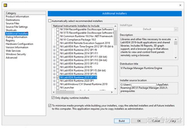The height and width of the screenshot is (128, 187).
Task: Expand NI LabVIEW Runtime 2014 SP1 f11 (64-bit)
Action: coord(54,57)
